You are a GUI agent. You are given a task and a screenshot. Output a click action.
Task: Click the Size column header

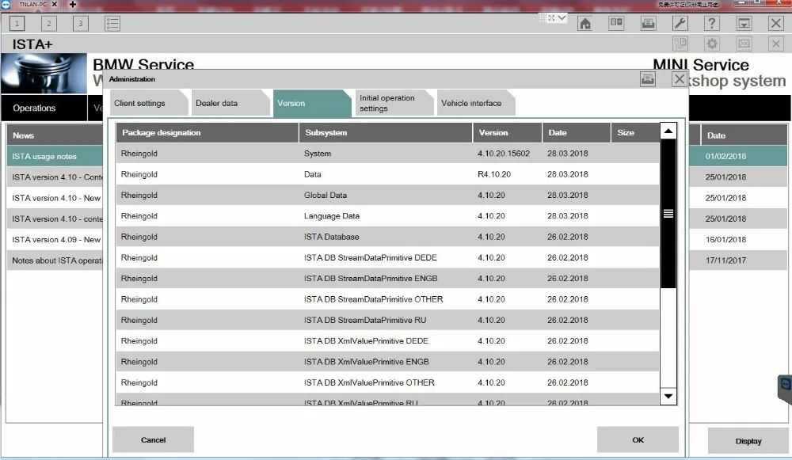click(635, 133)
